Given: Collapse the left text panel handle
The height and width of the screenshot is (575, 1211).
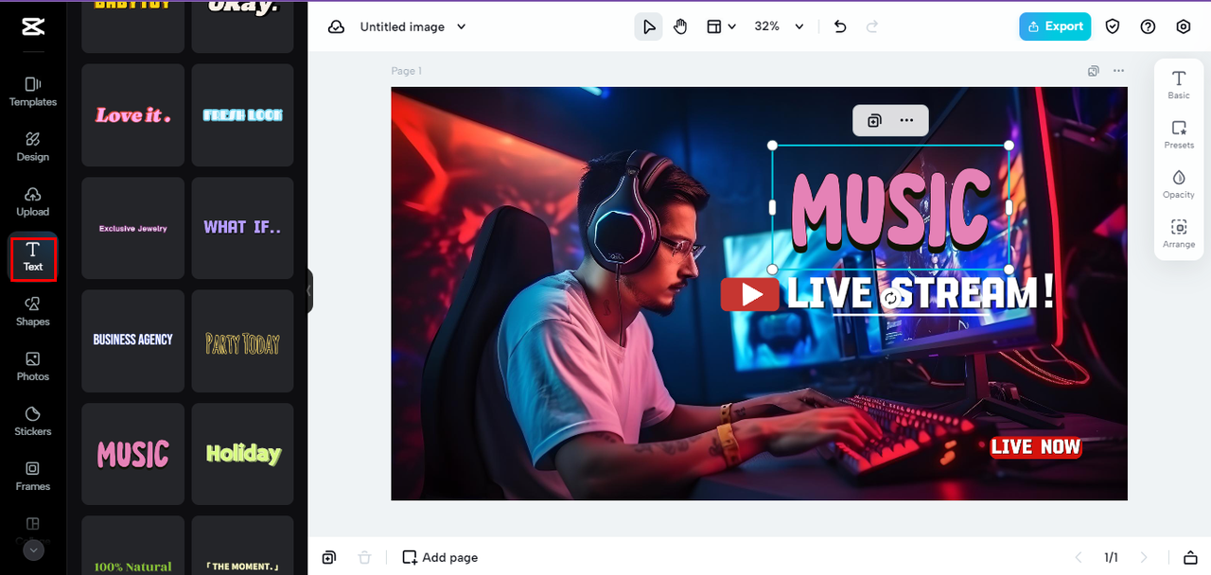Looking at the screenshot, I should click(x=309, y=290).
